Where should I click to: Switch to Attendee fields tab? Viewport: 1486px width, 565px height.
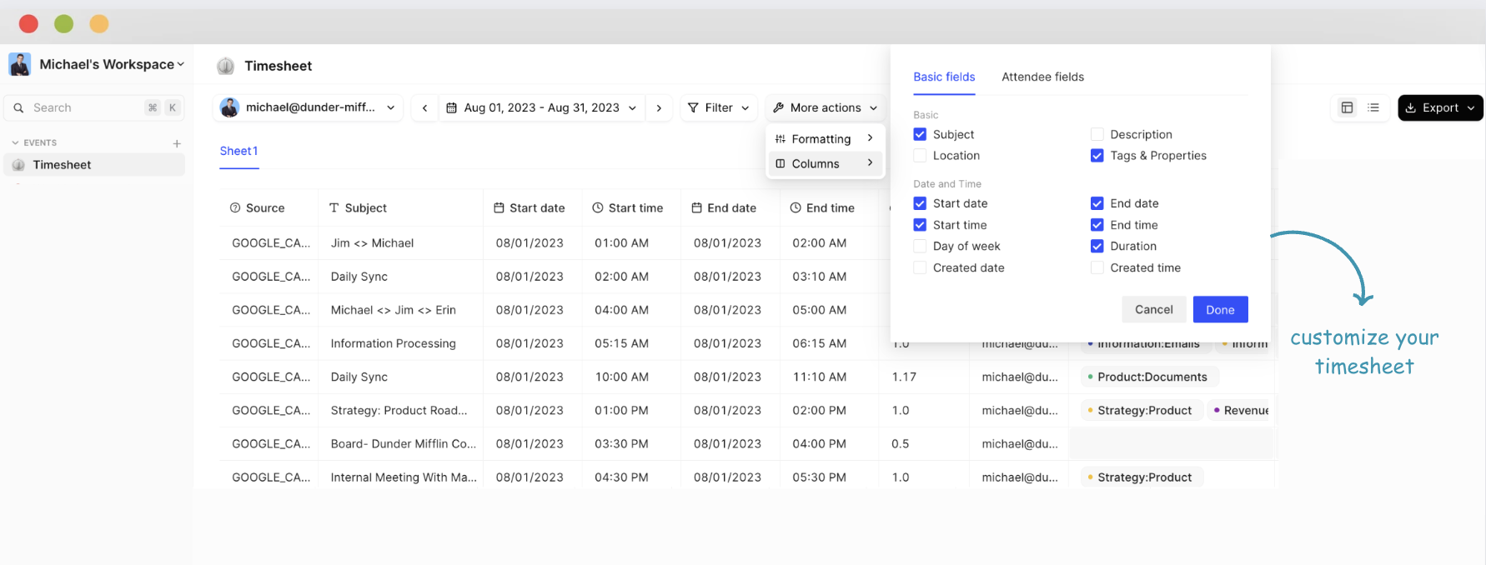pyautogui.click(x=1042, y=77)
